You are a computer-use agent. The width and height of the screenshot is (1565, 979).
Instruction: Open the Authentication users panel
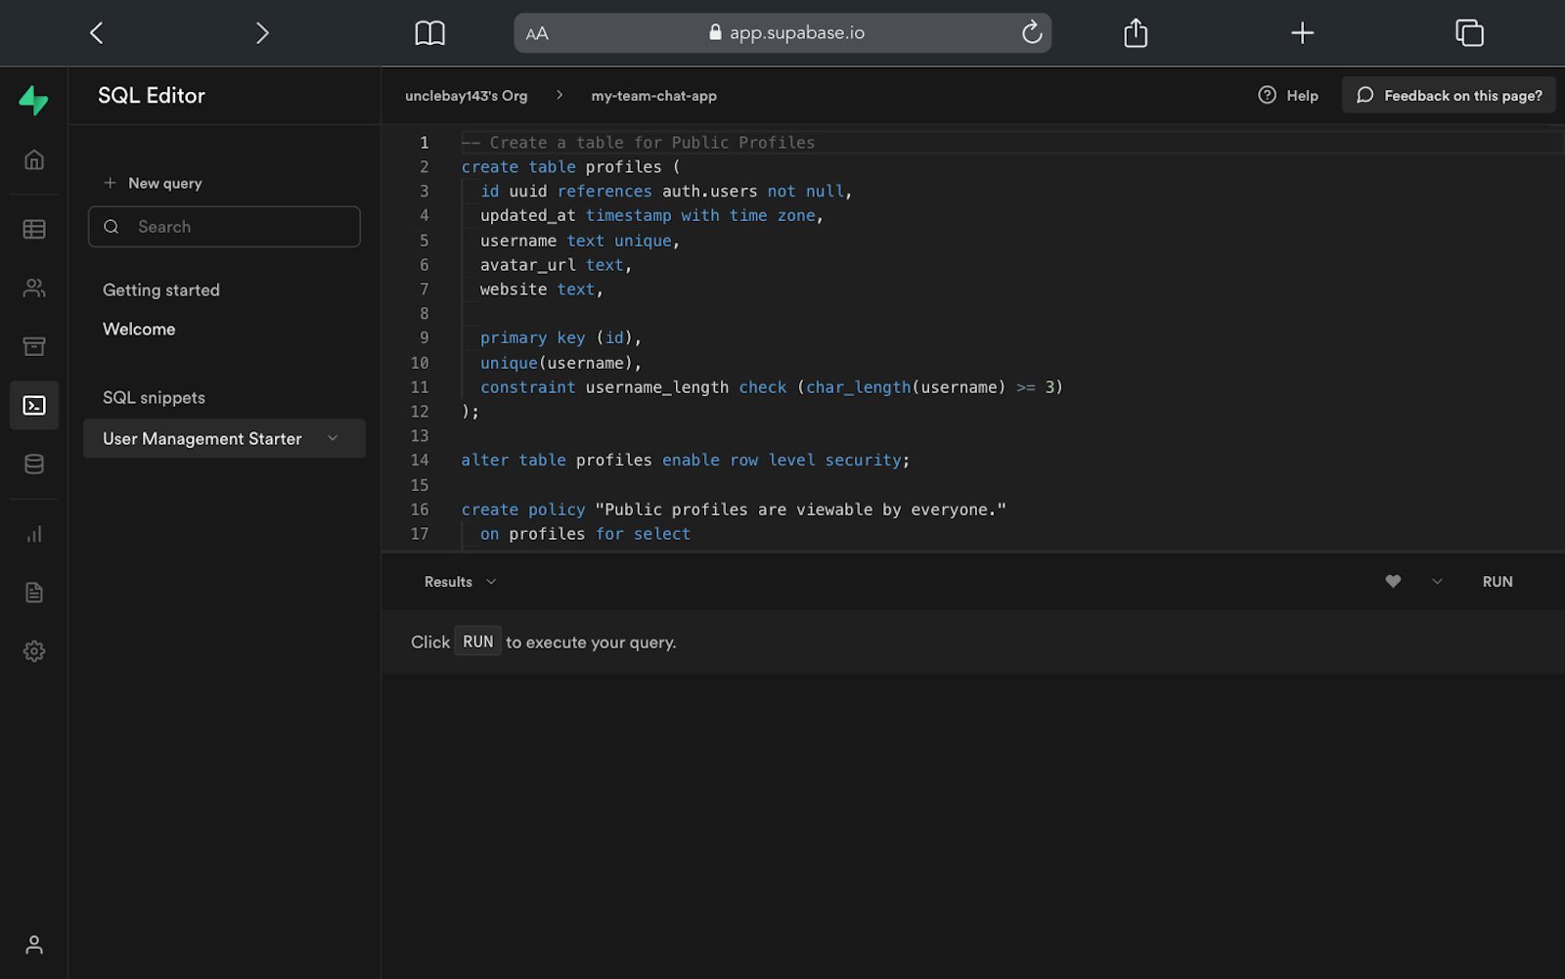(x=33, y=287)
